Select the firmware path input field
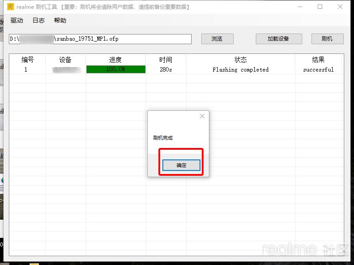The height and width of the screenshot is (265, 354). pyautogui.click(x=100, y=39)
